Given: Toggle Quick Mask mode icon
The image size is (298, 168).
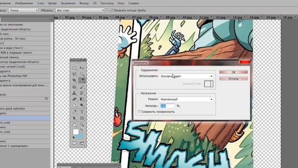Looking at the screenshot, I should [x=74, y=143].
